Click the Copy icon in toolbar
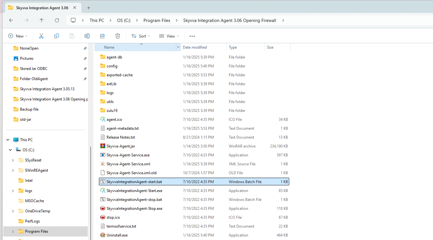Viewport: 433px width, 240px height. pyautogui.click(x=57, y=36)
